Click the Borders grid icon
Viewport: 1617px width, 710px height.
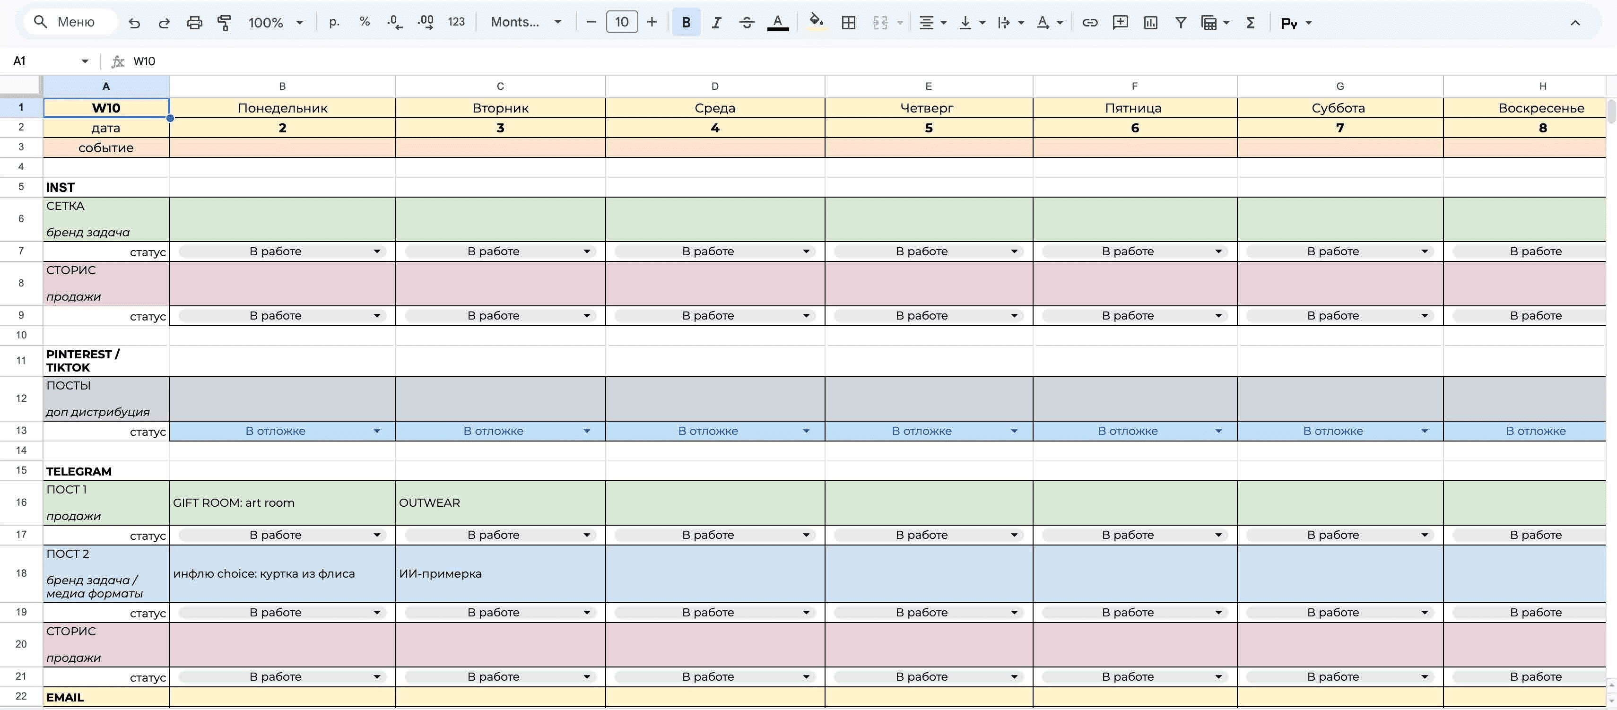pos(848,23)
